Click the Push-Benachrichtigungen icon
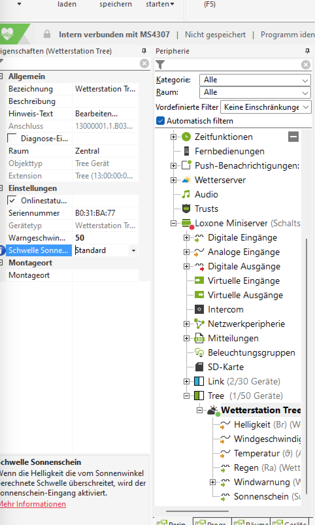 coord(186,165)
